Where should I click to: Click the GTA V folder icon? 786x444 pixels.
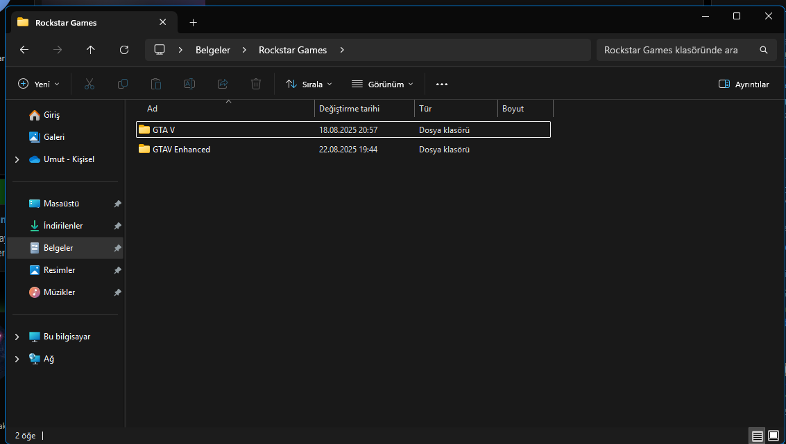click(144, 130)
